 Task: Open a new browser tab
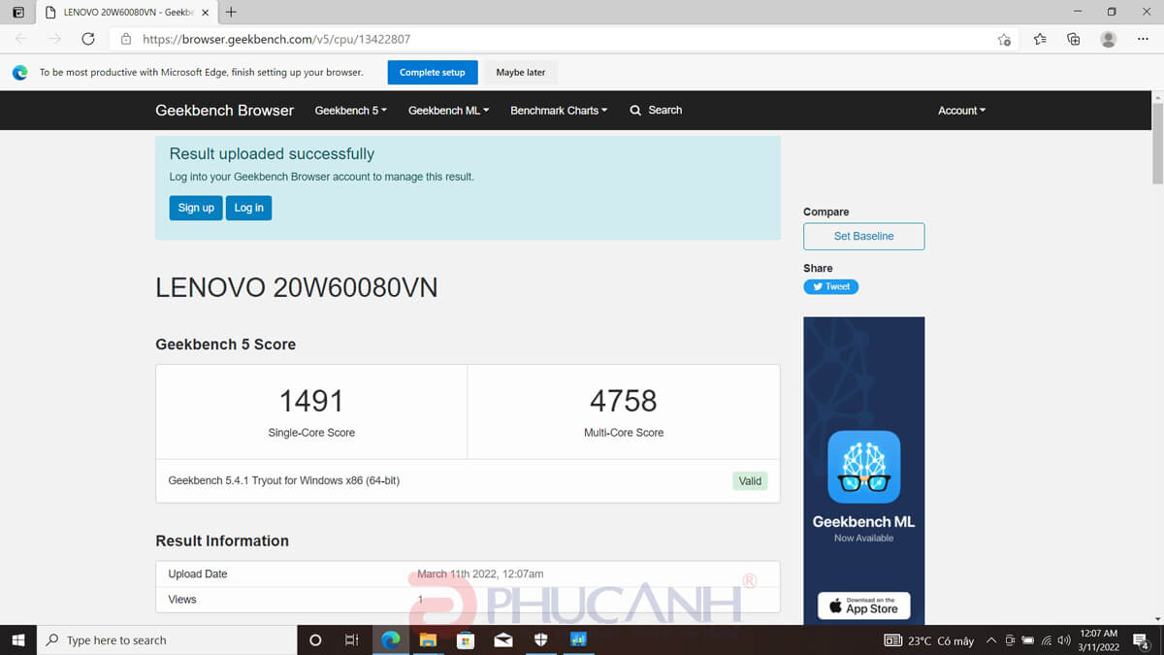pos(231,13)
